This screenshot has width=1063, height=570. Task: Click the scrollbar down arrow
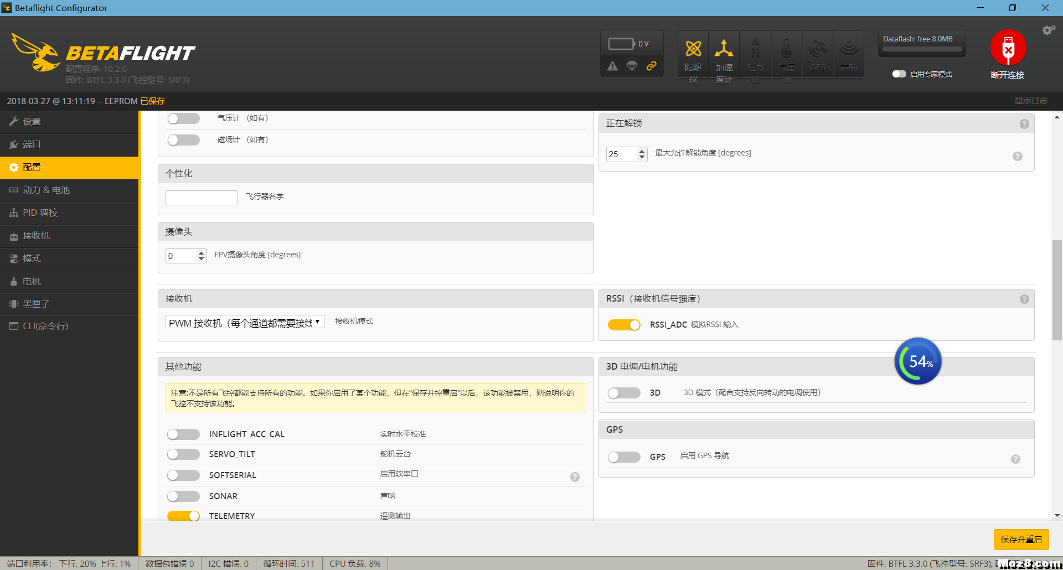[x=1057, y=515]
